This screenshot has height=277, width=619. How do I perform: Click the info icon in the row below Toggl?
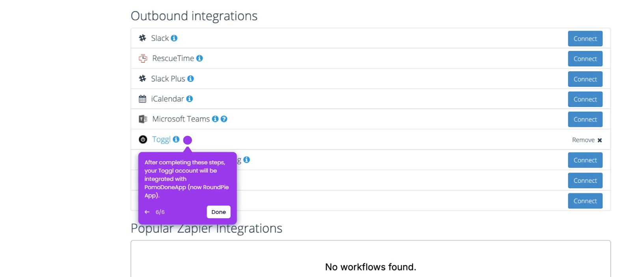[246, 160]
